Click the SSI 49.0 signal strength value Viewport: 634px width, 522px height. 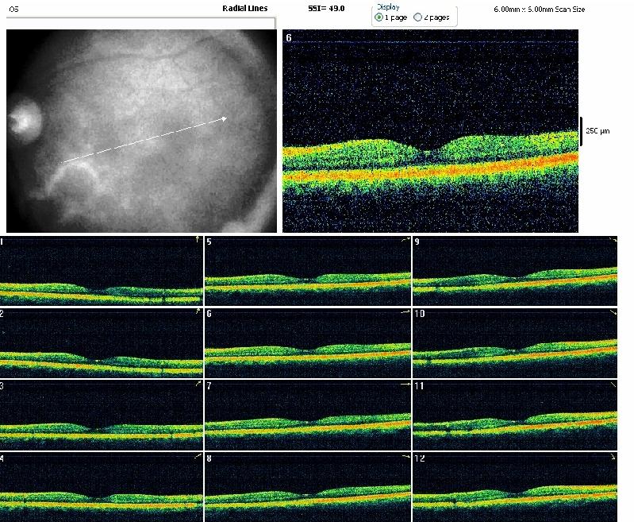tap(326, 8)
